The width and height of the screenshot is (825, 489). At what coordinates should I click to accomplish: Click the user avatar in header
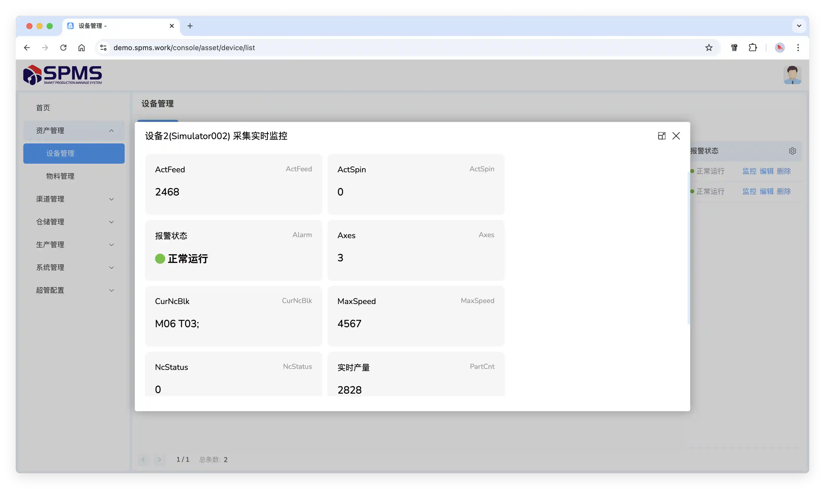coord(792,75)
